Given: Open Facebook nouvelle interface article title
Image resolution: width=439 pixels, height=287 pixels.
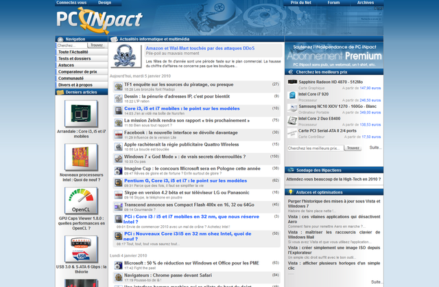Looking at the screenshot, I should point(181,133).
